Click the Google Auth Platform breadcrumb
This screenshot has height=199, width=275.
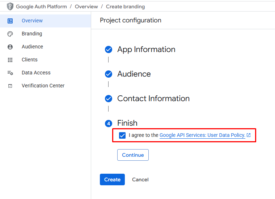pos(41,7)
